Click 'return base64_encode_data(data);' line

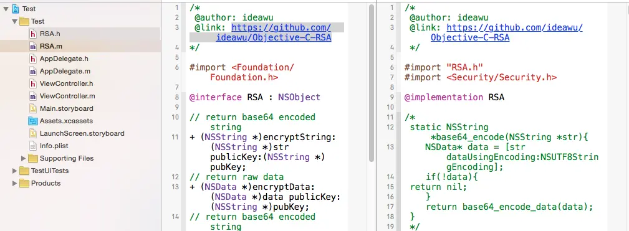pos(509,207)
